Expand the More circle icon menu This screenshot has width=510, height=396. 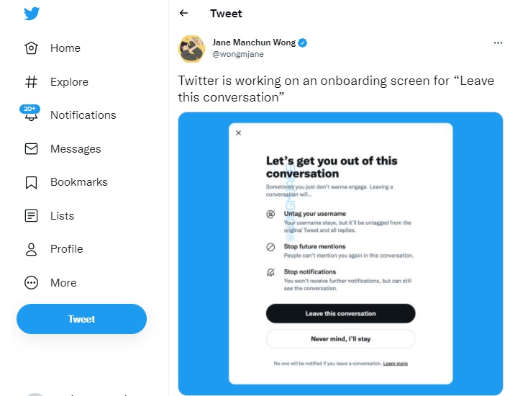click(x=31, y=283)
